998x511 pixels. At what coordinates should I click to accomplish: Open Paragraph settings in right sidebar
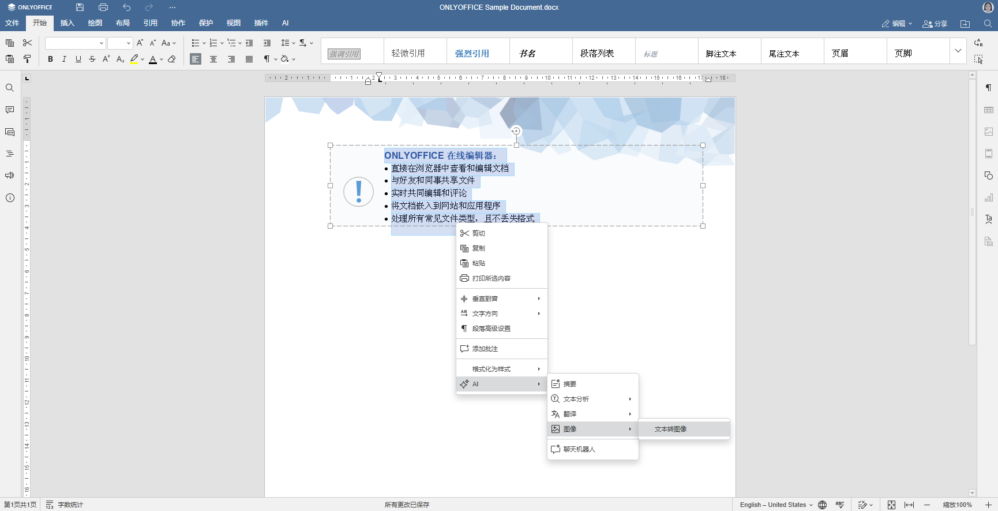[988, 88]
